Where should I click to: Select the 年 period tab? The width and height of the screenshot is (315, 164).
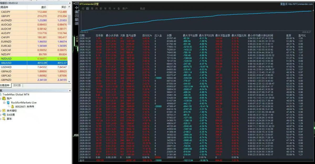coord(105,9)
